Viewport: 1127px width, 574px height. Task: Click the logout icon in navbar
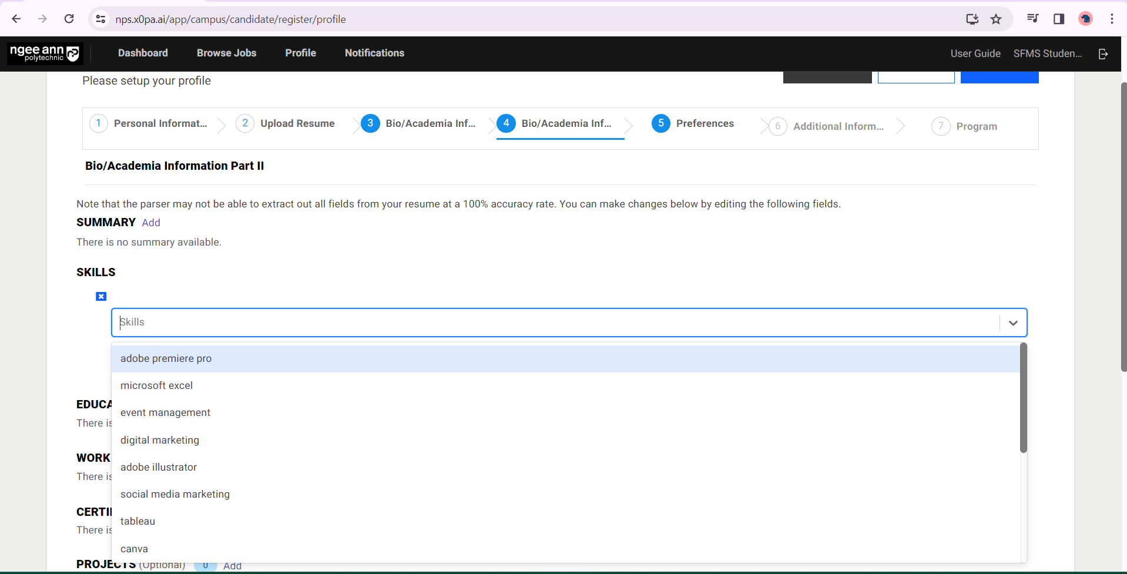[1103, 53]
